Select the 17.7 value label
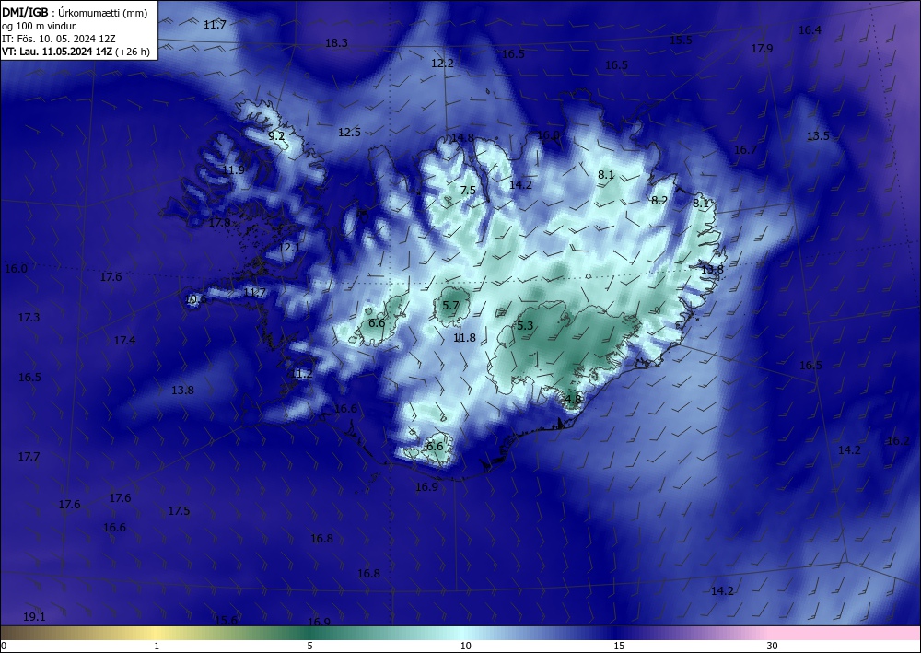This screenshot has height=653, width=921. click(x=29, y=457)
